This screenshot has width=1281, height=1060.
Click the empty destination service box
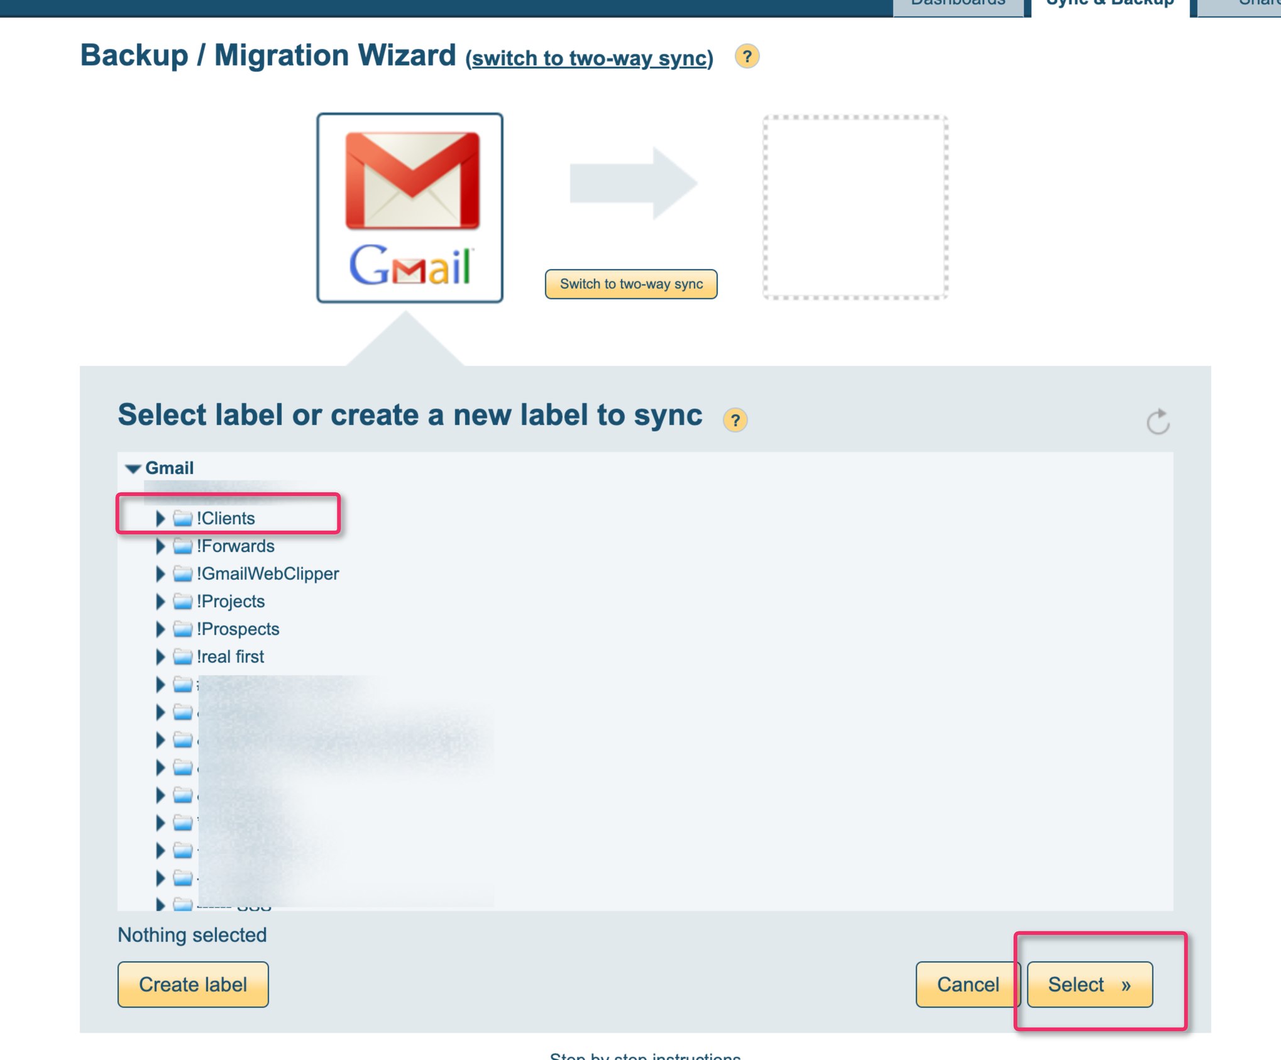(x=855, y=207)
